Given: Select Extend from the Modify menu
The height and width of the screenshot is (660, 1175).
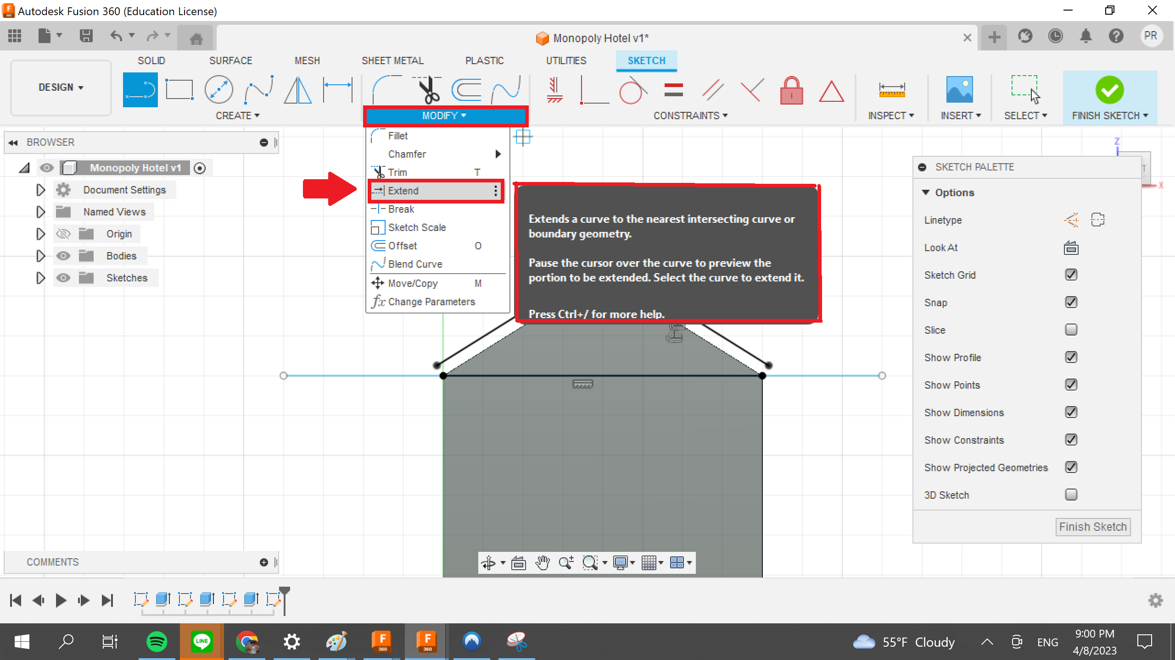Looking at the screenshot, I should click(403, 190).
